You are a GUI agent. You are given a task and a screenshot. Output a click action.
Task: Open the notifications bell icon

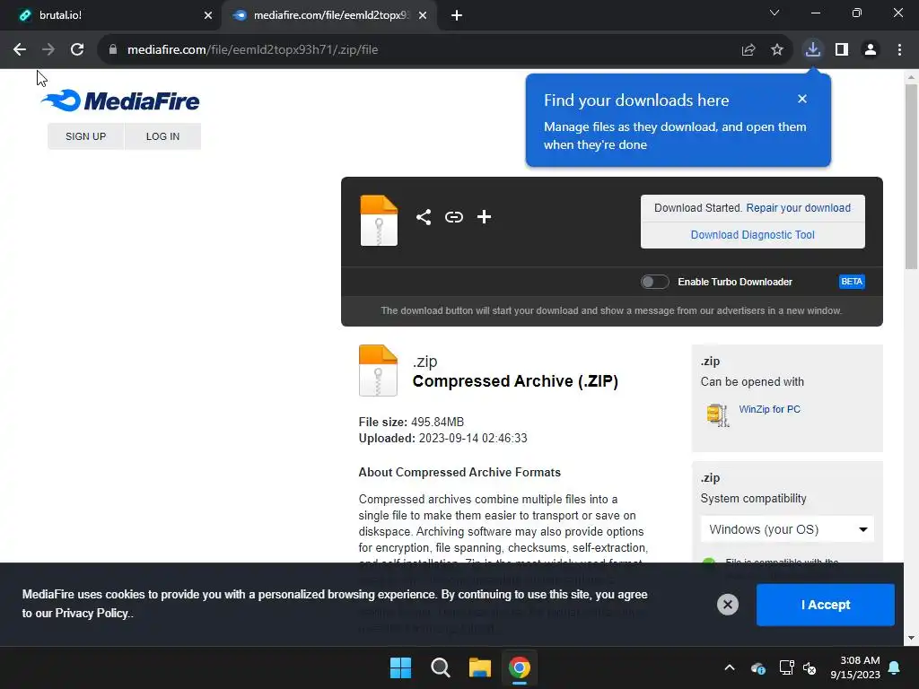click(895, 667)
